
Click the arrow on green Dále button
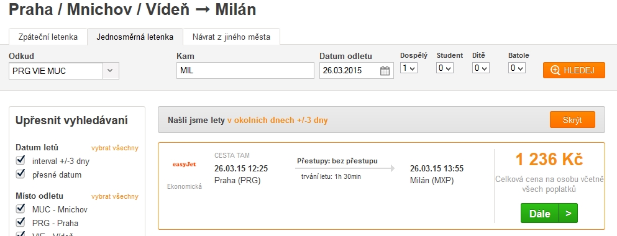click(568, 213)
